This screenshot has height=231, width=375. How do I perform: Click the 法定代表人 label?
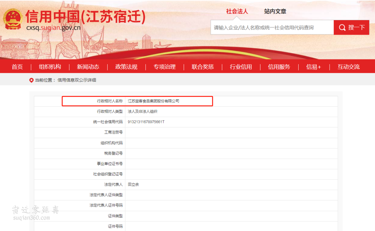(113, 184)
